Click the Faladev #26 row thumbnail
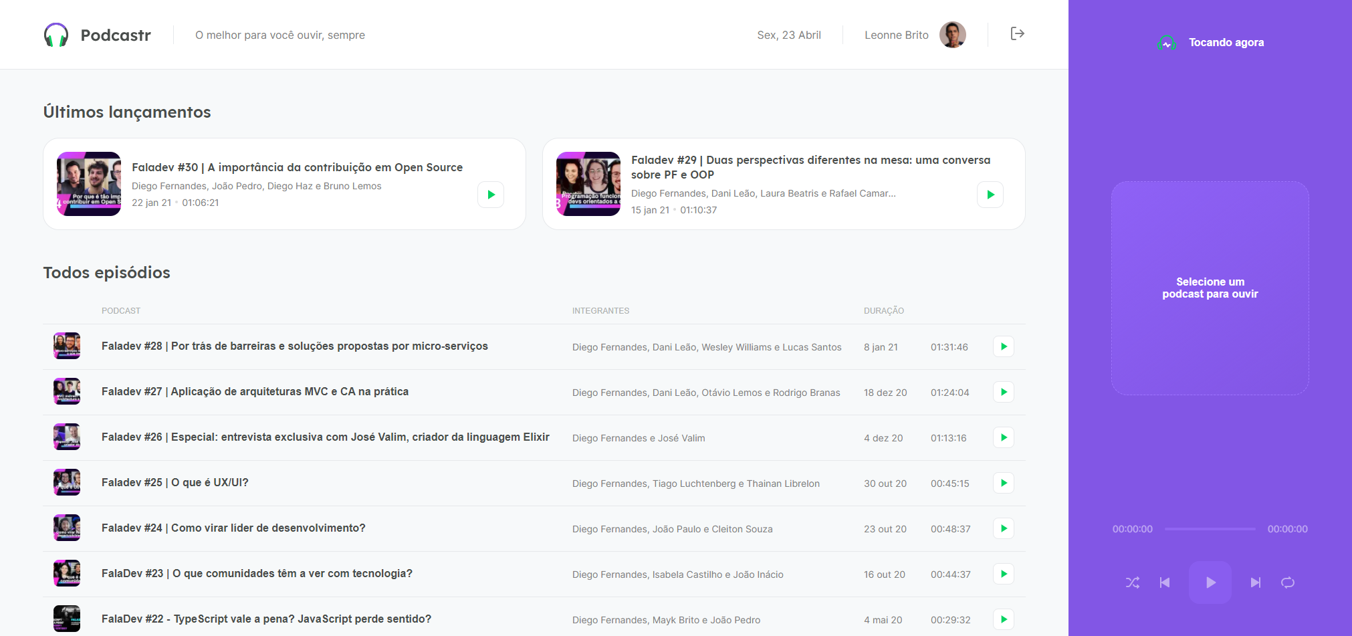Image resolution: width=1352 pixels, height=636 pixels. click(x=67, y=437)
